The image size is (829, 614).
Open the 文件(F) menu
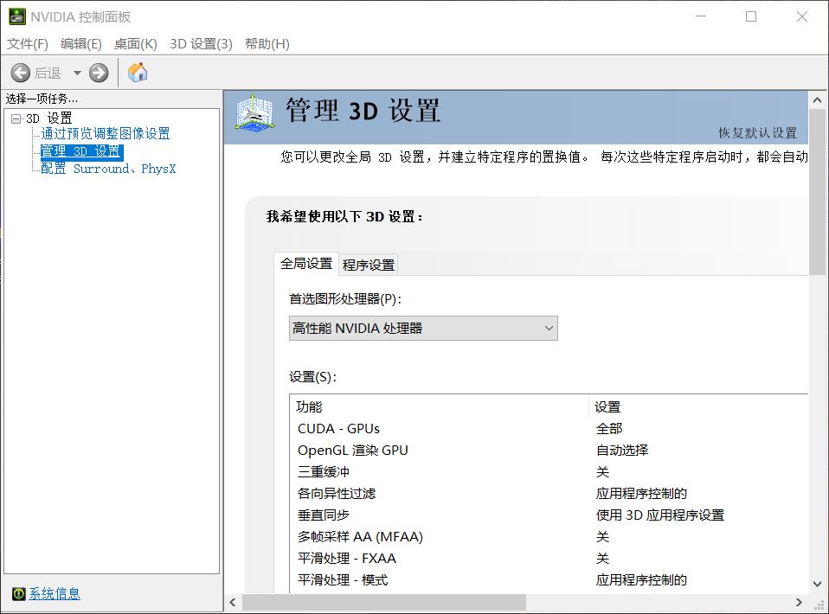click(28, 44)
